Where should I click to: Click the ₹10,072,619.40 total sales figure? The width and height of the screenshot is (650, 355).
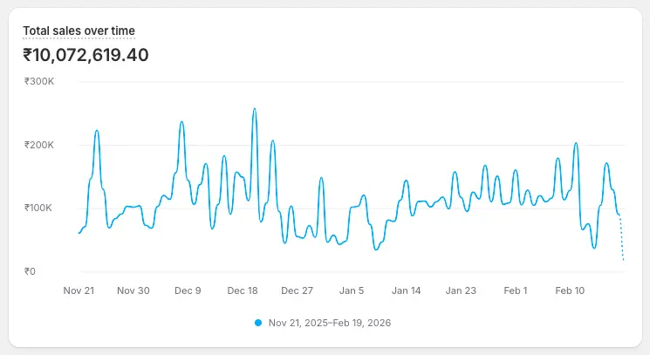(86, 55)
